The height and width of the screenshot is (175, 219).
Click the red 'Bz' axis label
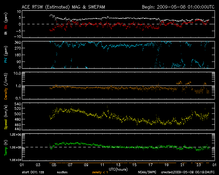(x=6, y=27)
